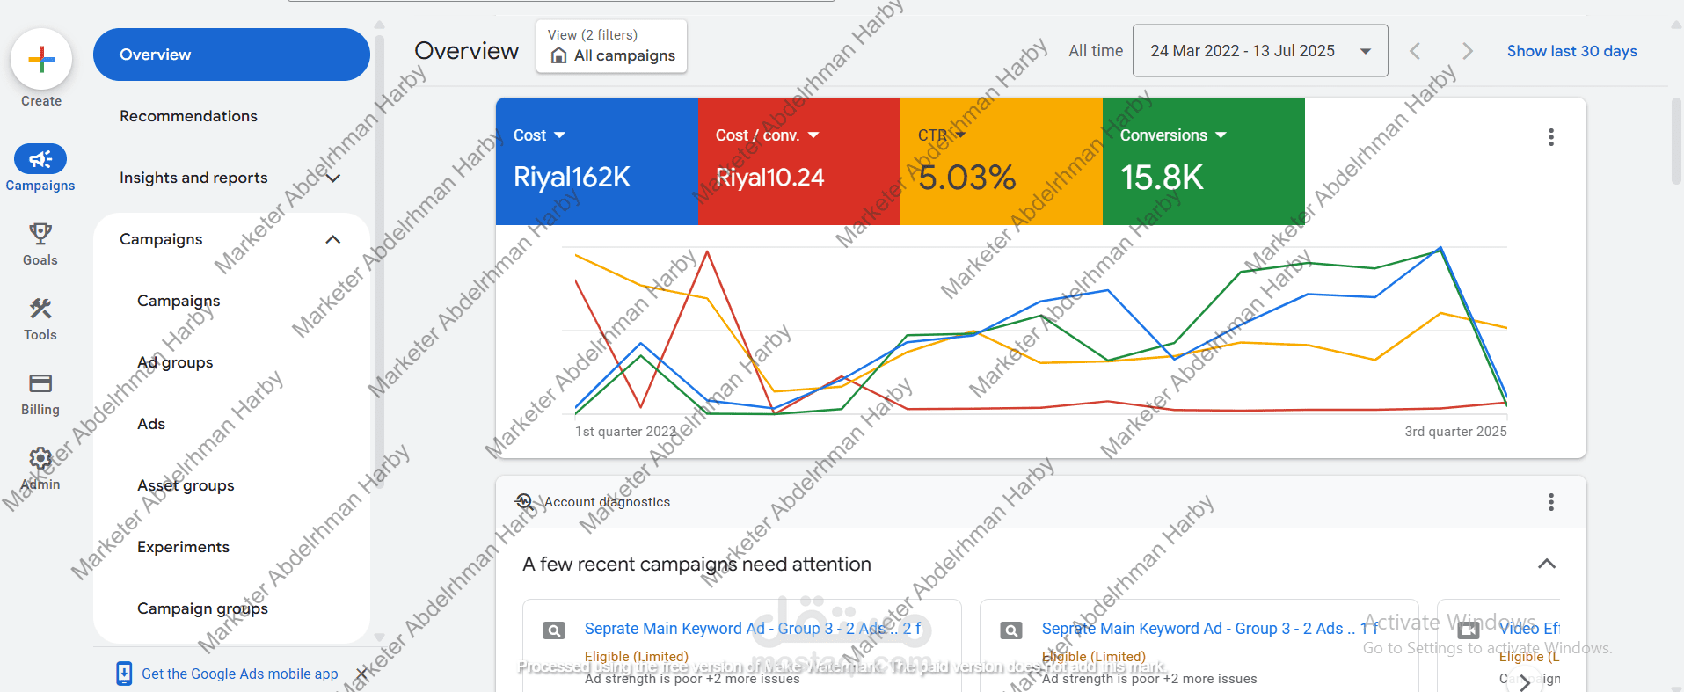Click the red Cost / conv. scorecard tile
This screenshot has width=1684, height=692.
799,162
